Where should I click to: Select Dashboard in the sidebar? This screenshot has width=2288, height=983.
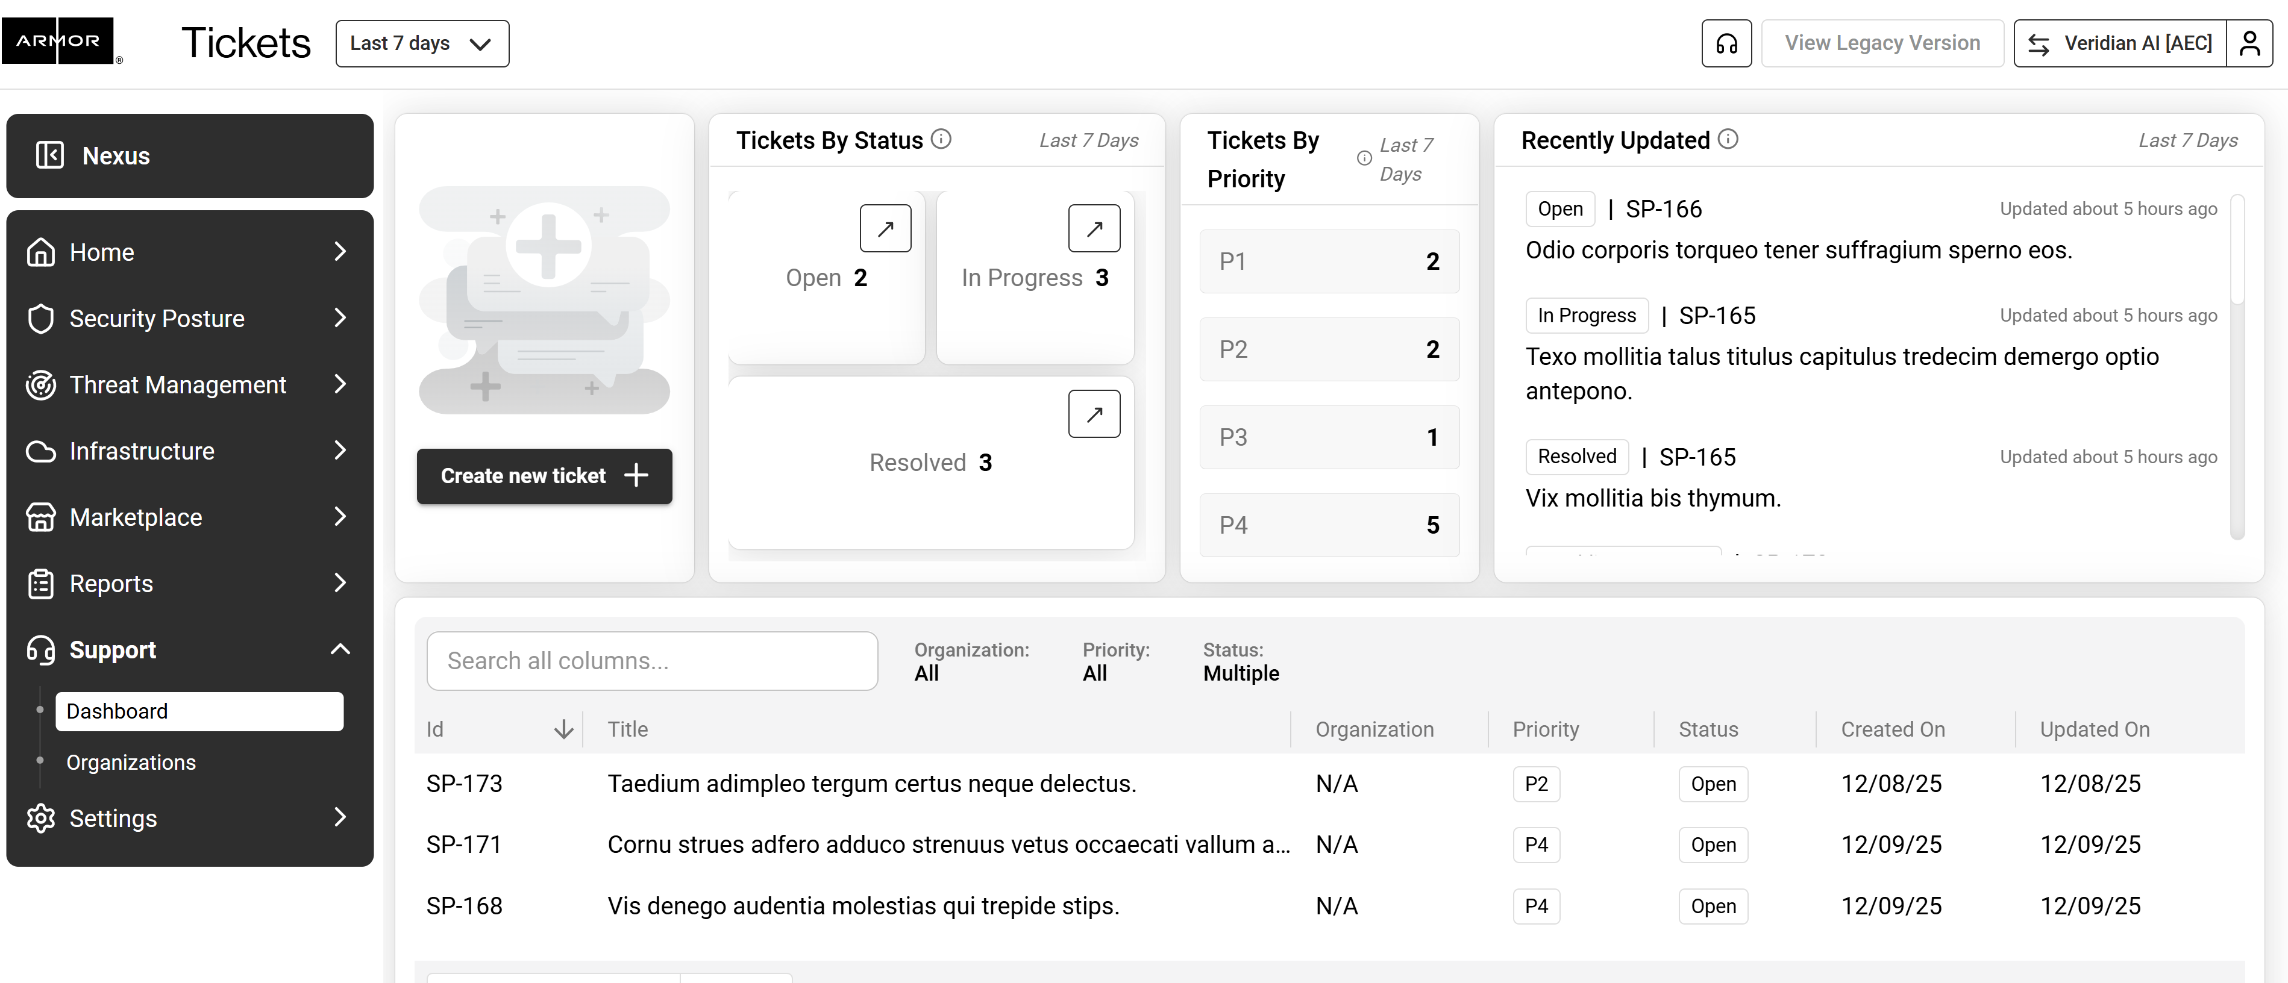(x=199, y=711)
